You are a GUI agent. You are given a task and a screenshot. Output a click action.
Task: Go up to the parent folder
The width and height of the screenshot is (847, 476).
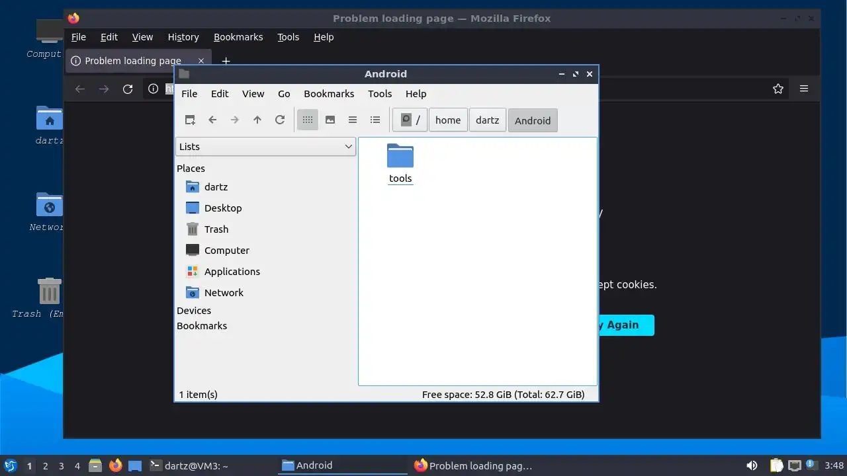pos(257,120)
